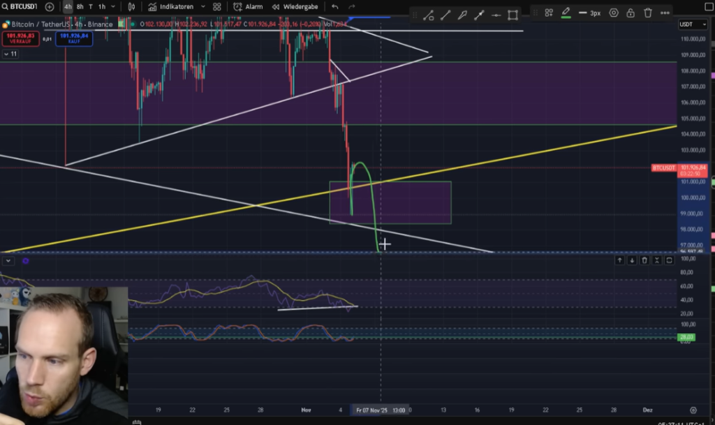
Task: Add symbol with the plus icon
Action: (x=49, y=7)
